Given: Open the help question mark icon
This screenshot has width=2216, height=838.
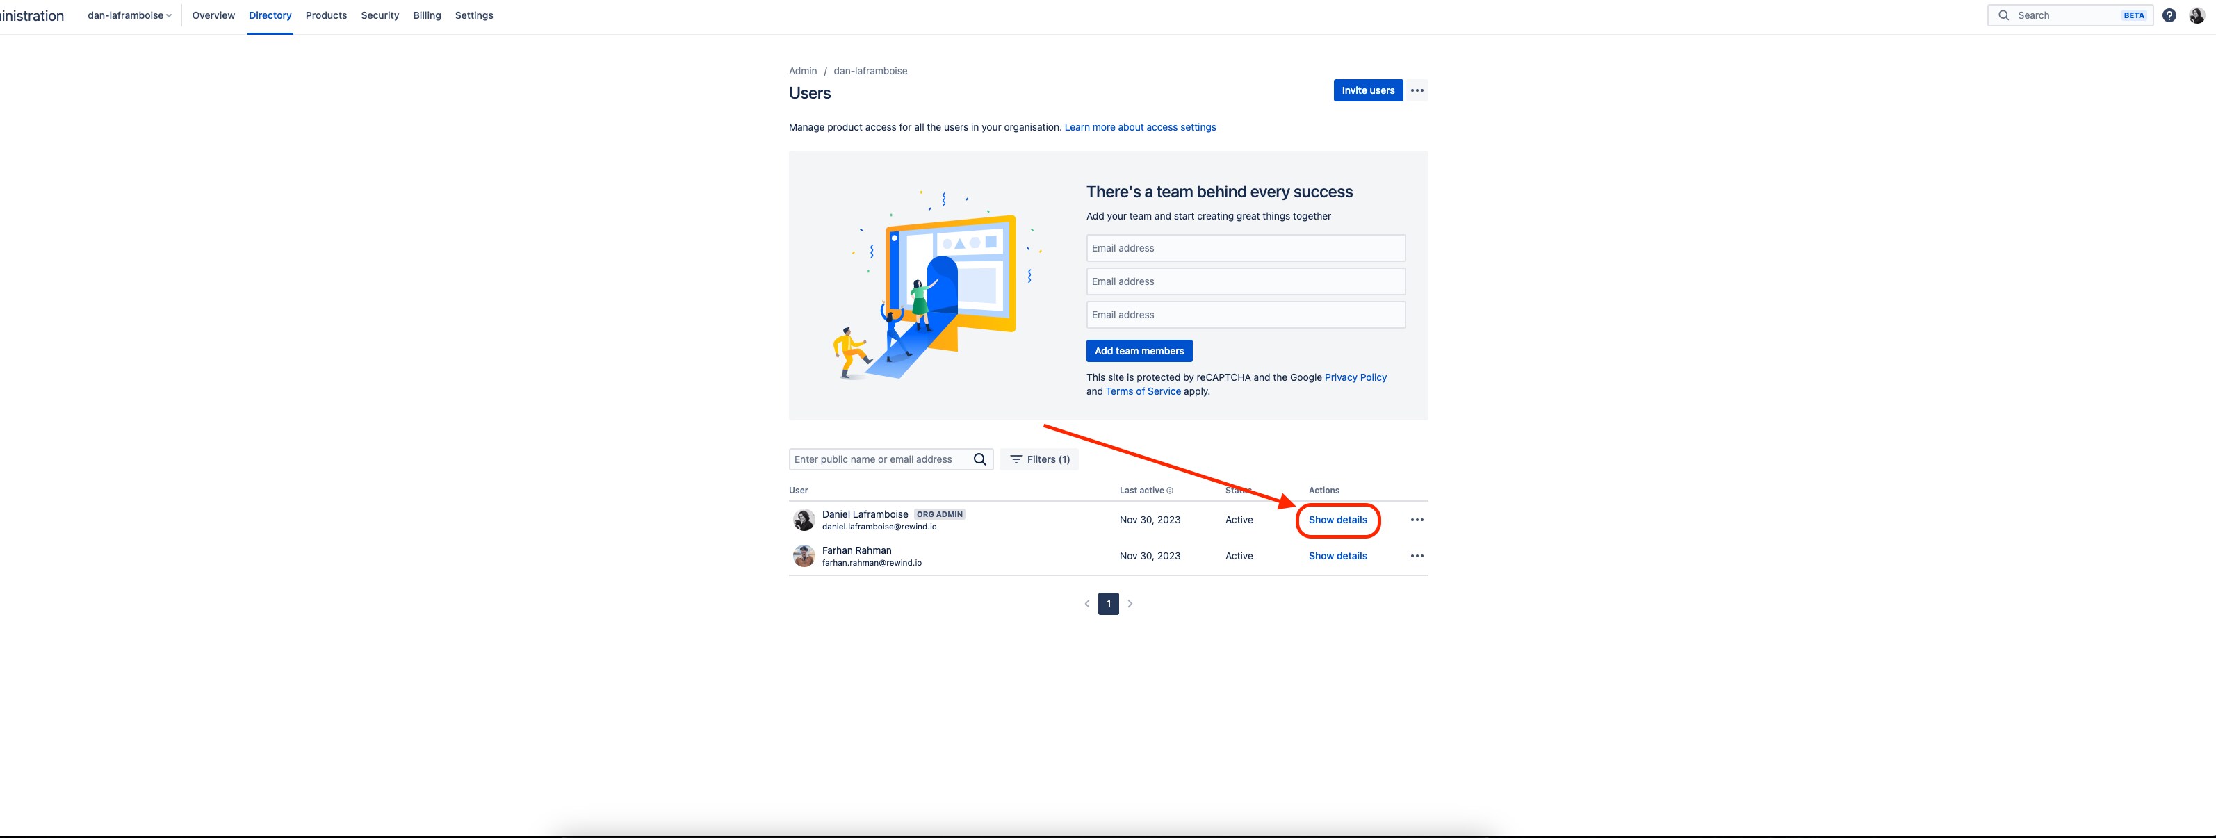Looking at the screenshot, I should point(2169,15).
